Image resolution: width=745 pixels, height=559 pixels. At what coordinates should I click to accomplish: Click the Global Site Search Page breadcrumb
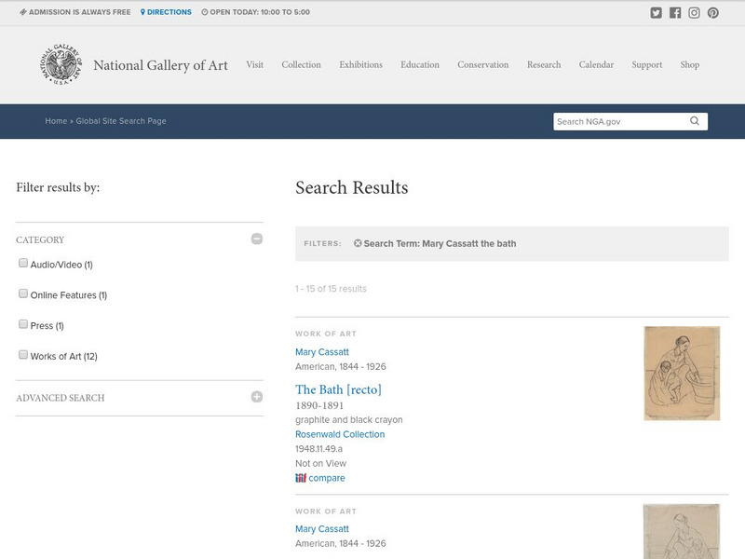[121, 121]
